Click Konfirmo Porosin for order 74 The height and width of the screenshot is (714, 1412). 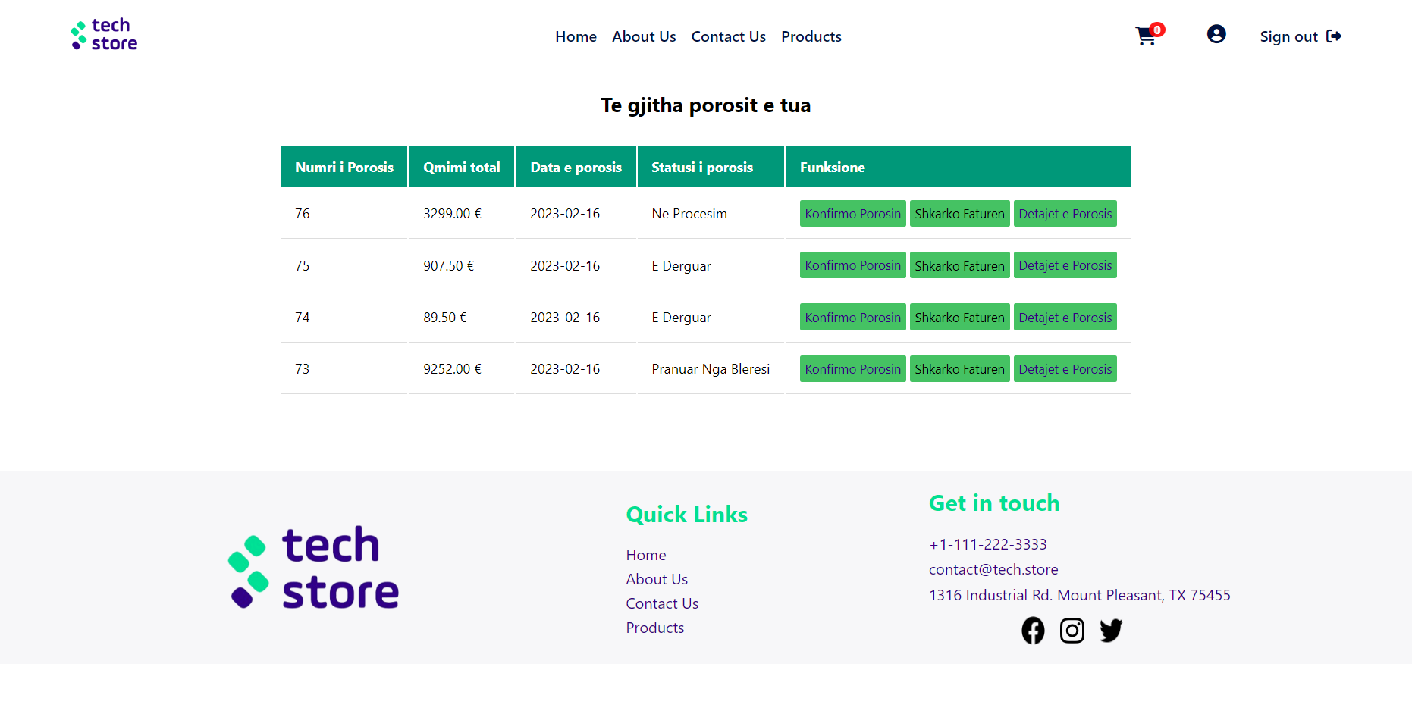[x=852, y=317]
